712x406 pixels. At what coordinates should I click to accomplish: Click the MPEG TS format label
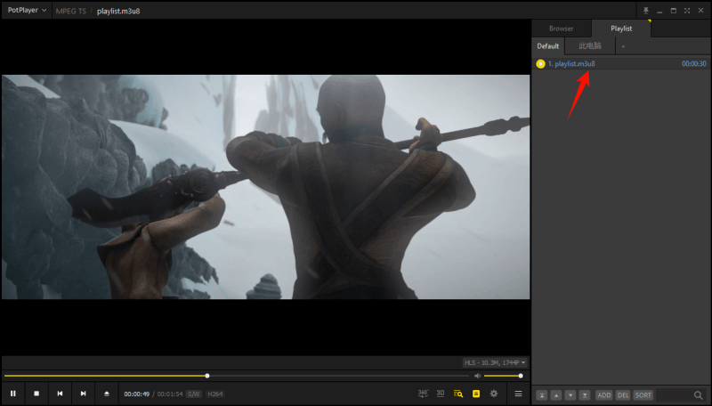(71, 11)
